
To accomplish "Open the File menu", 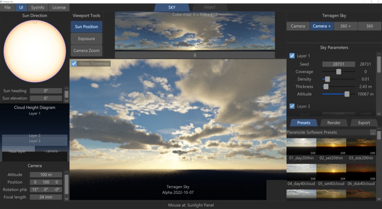I will click(x=7, y=8).
